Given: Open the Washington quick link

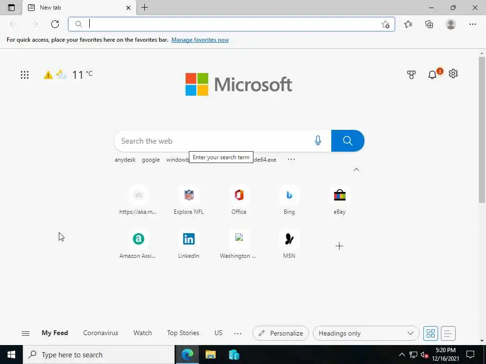Looking at the screenshot, I should click(238, 245).
